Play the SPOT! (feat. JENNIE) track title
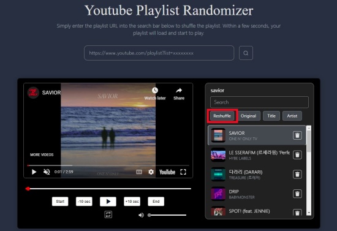Viewport: 337px width, 231px height. point(249,211)
